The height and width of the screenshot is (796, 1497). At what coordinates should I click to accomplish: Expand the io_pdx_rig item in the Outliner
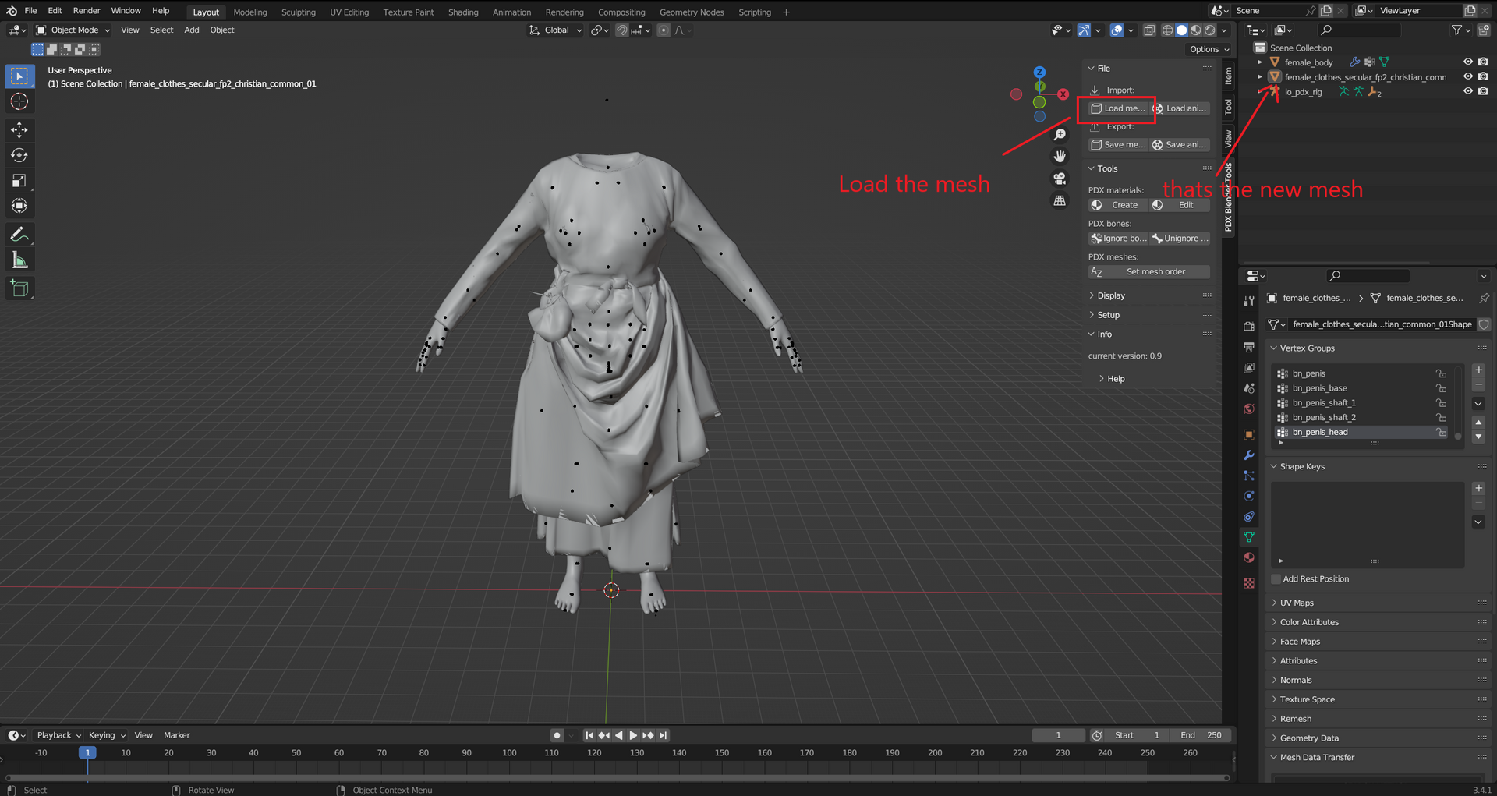[x=1259, y=91]
